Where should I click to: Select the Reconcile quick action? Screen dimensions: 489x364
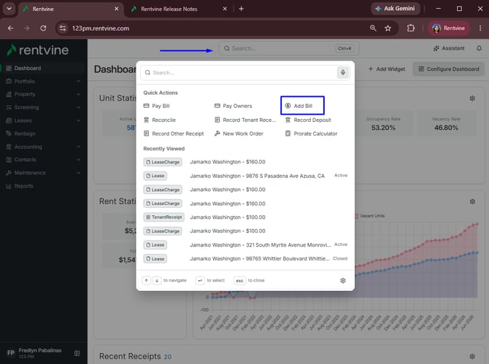click(160, 120)
